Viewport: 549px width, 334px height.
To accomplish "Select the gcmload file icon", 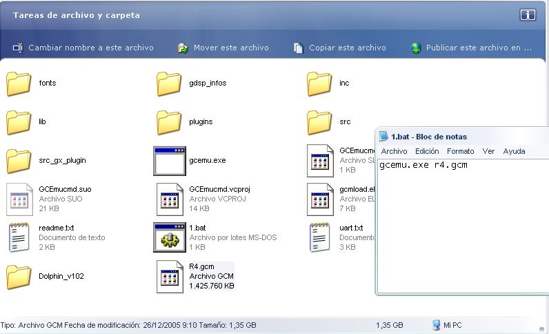I will tap(320, 199).
